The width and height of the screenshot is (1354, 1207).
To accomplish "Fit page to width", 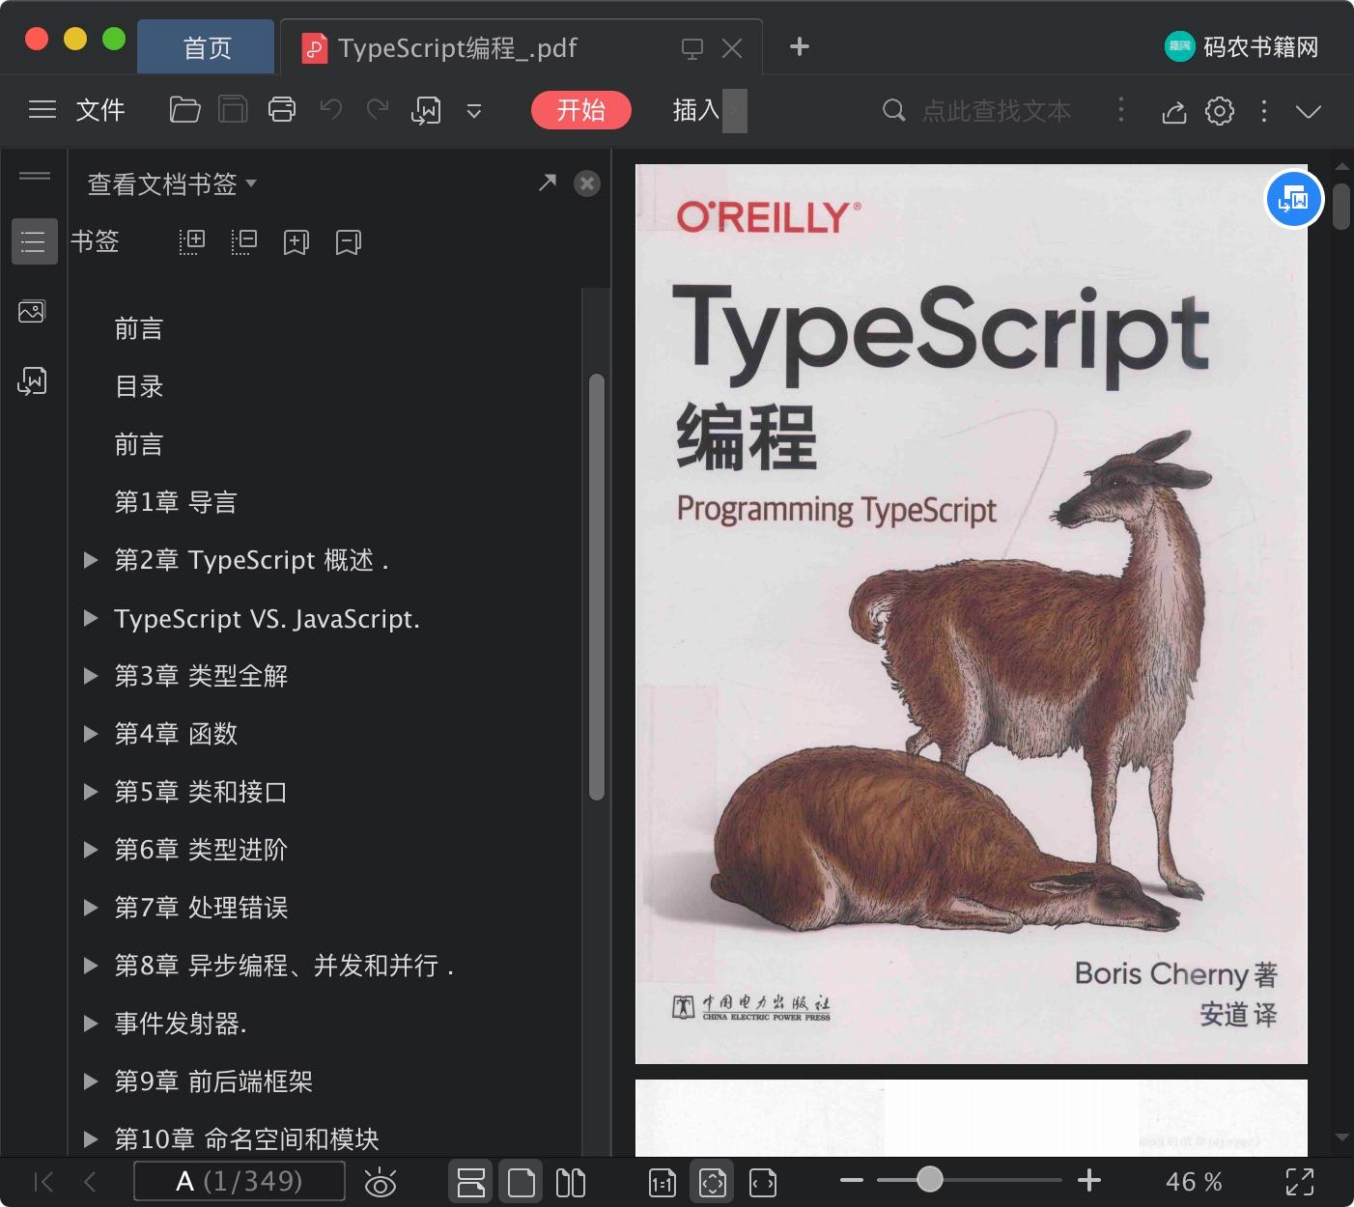I will pyautogui.click(x=763, y=1182).
